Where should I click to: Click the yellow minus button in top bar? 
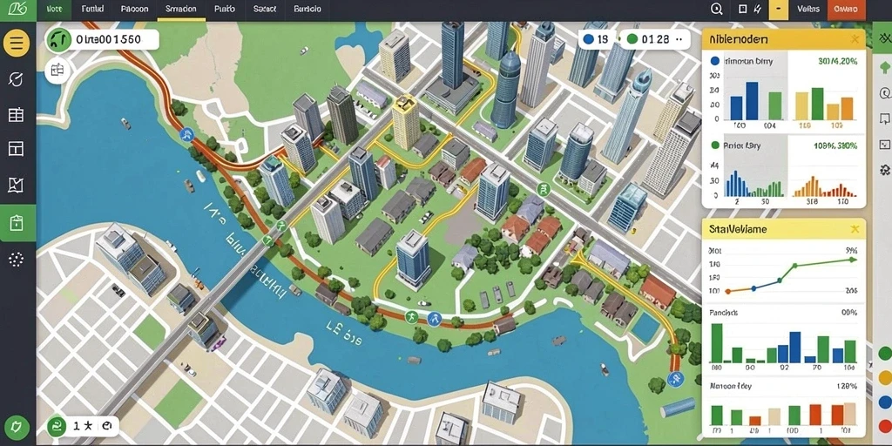point(778,10)
